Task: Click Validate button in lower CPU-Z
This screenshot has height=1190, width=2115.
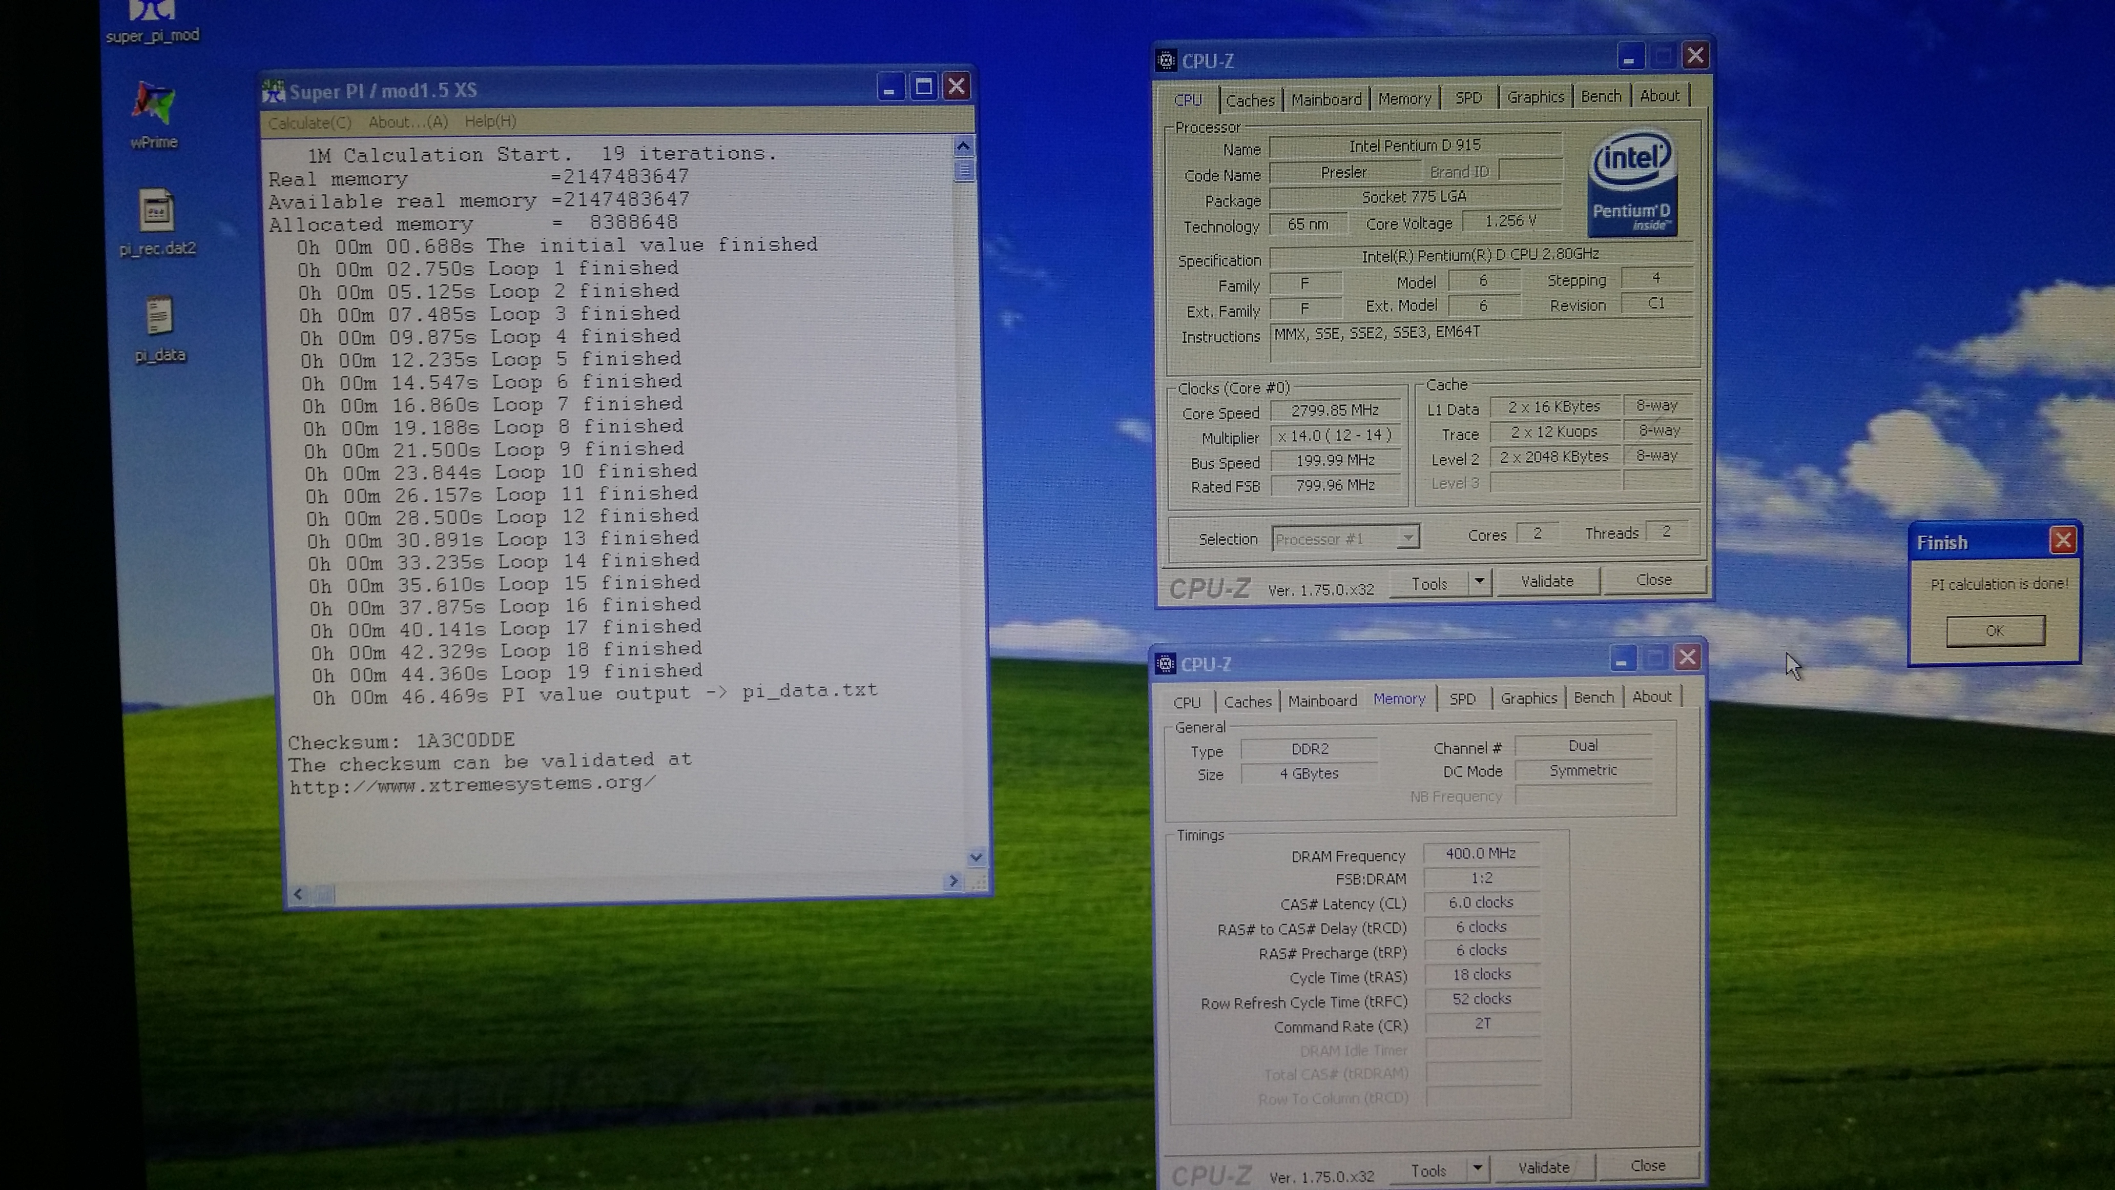Action: [x=1544, y=1167]
